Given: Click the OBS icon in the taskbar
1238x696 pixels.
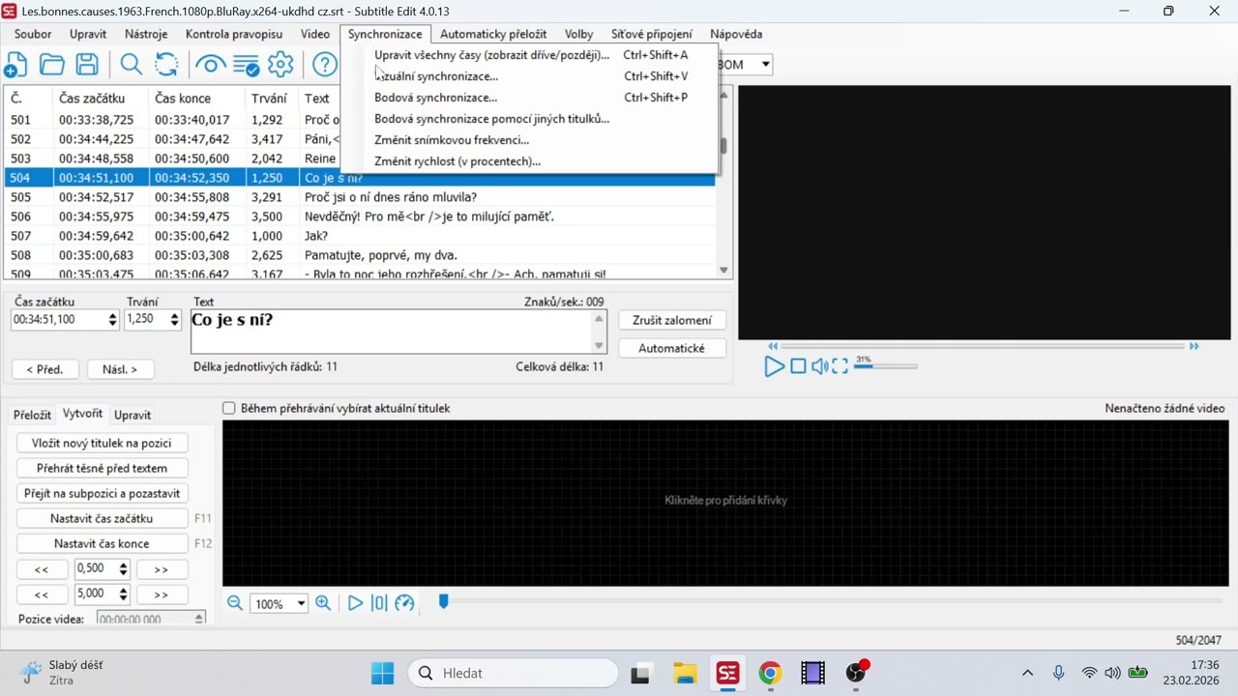Looking at the screenshot, I should 856,673.
